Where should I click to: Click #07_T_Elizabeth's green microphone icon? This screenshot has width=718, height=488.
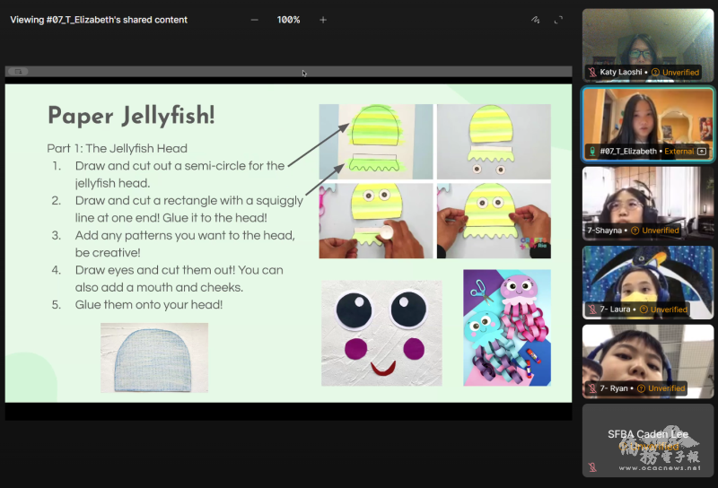592,152
